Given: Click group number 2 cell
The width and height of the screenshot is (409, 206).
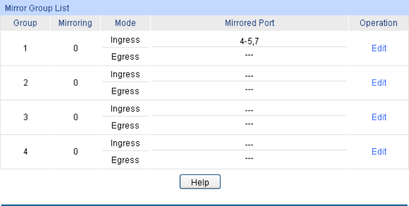Looking at the screenshot, I should point(25,83).
